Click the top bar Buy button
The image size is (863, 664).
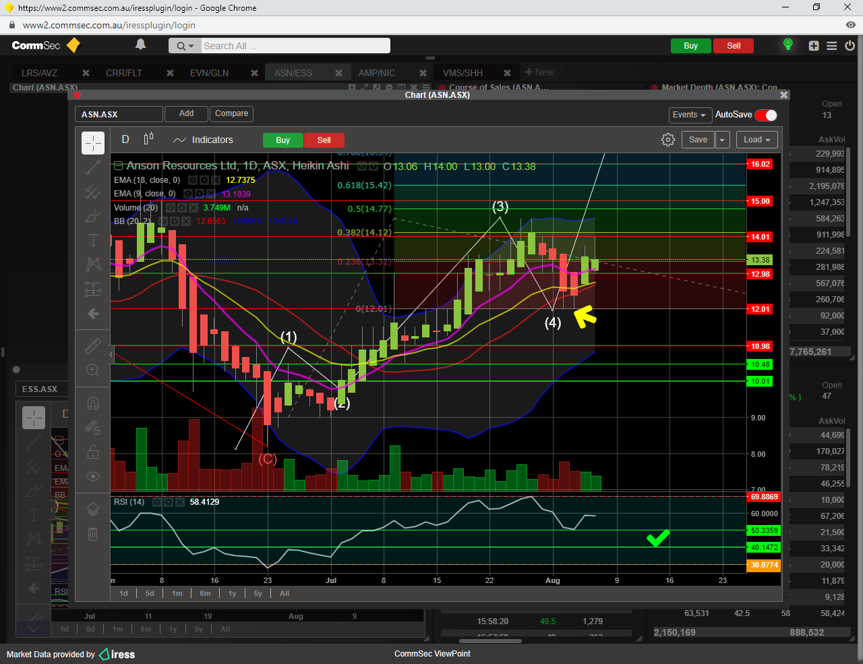690,46
